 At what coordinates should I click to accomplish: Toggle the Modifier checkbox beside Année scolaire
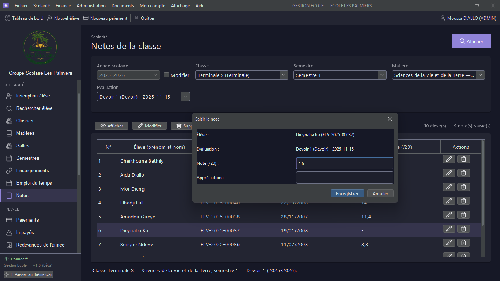[x=167, y=75]
